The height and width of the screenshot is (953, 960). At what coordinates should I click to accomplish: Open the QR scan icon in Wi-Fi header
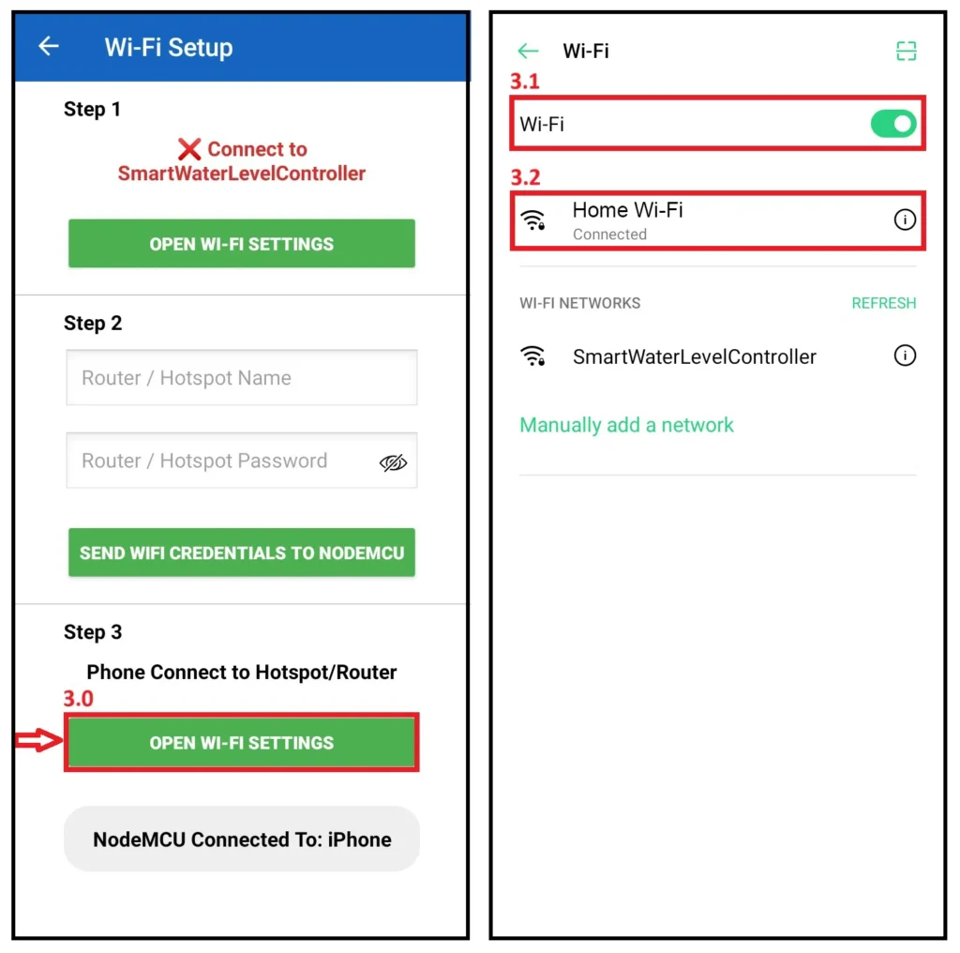point(906,51)
